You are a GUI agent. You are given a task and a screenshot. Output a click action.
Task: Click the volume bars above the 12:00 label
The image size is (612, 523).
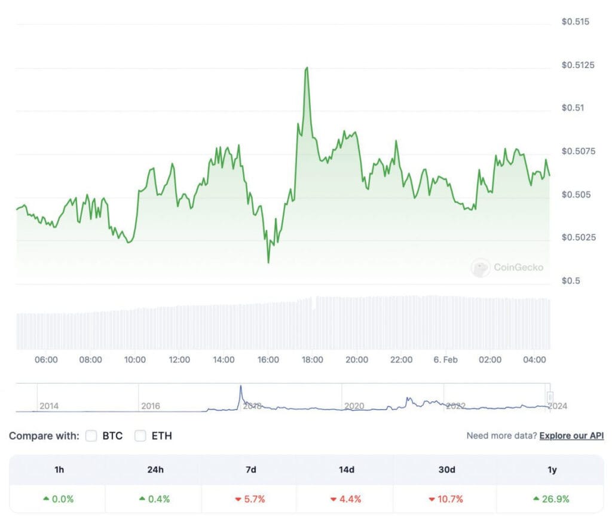click(x=179, y=327)
